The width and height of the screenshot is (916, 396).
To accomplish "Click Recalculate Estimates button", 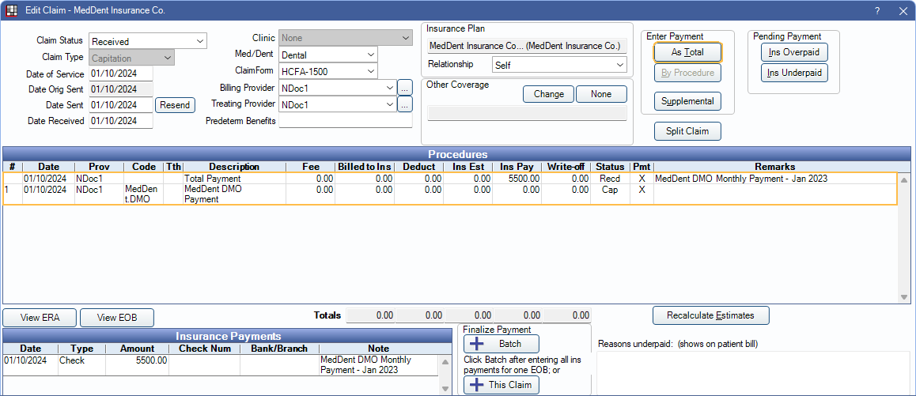I will click(x=710, y=315).
